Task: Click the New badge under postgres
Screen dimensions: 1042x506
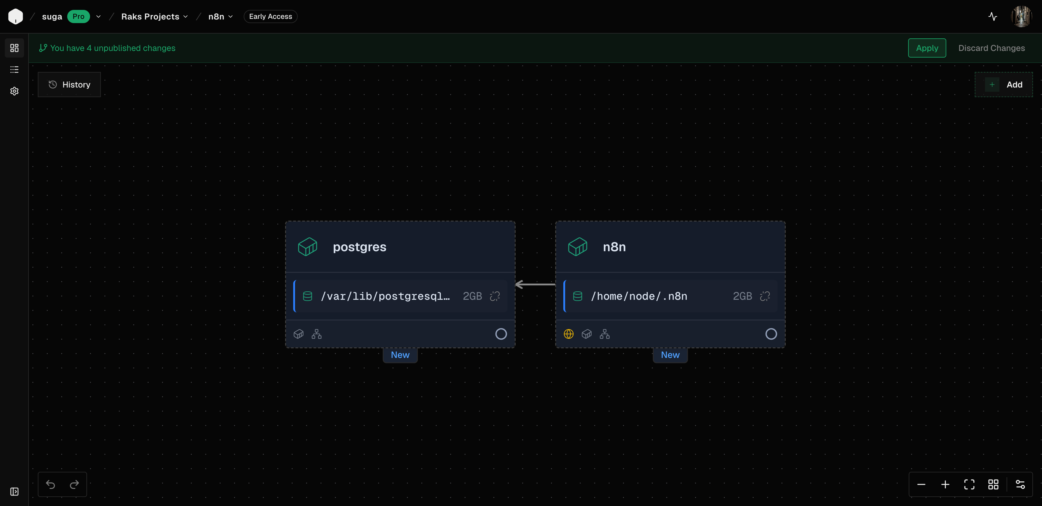Action: [400, 355]
